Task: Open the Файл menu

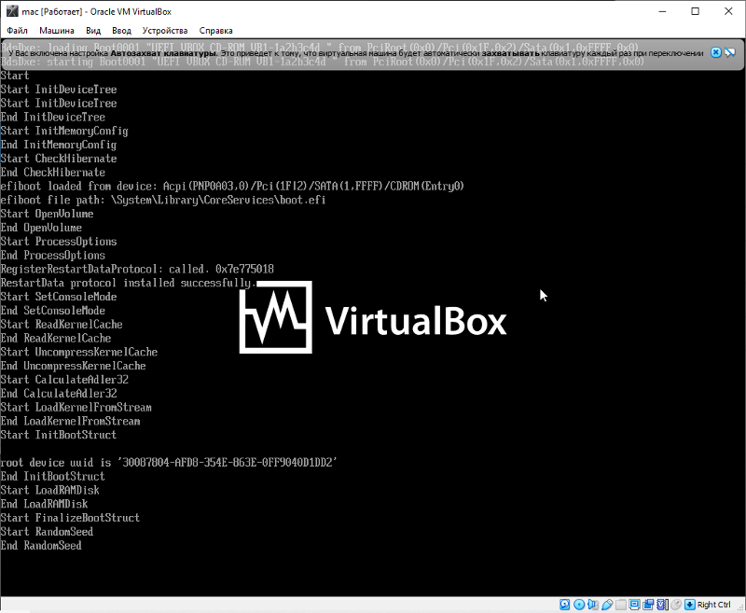Action: [17, 30]
